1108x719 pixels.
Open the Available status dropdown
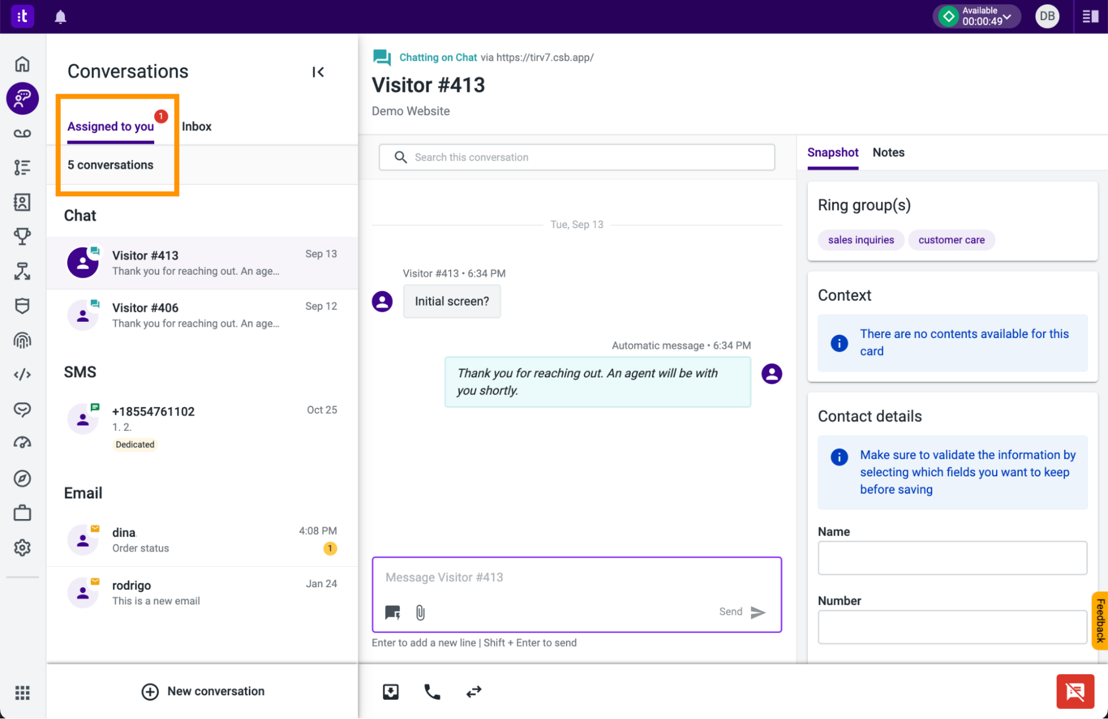(977, 16)
